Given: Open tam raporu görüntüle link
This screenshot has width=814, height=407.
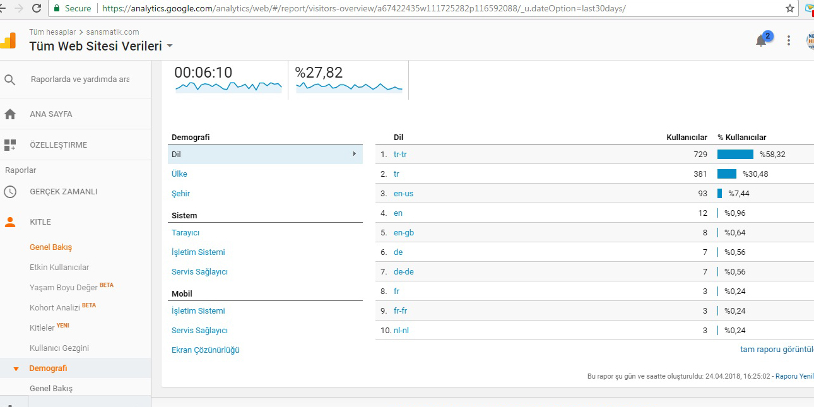Looking at the screenshot, I should (777, 350).
